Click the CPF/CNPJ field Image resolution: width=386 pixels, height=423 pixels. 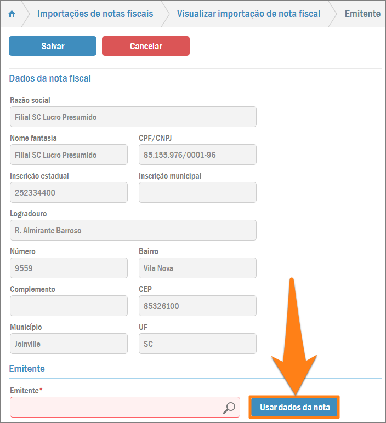click(197, 155)
